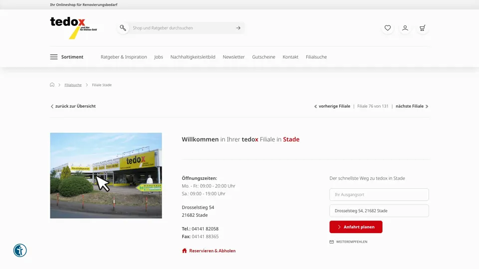The height and width of the screenshot is (269, 479).
Task: Open Nachhaltigkeitsleitbild
Action: 193,57
